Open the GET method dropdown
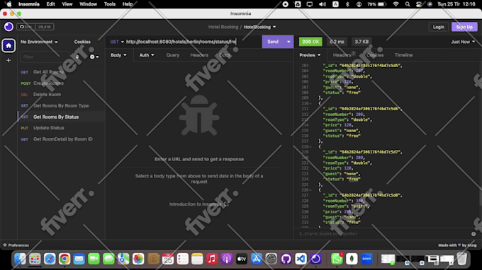Viewport: 482px width, 270px height. 117,42
